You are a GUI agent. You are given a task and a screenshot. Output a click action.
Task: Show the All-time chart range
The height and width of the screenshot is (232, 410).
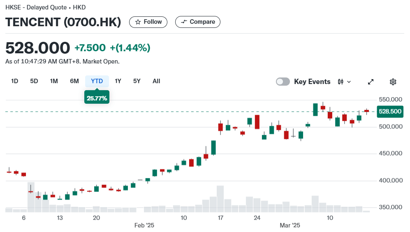tap(156, 81)
